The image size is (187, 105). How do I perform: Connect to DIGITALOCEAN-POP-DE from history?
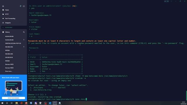pyautogui.click(x=13, y=43)
